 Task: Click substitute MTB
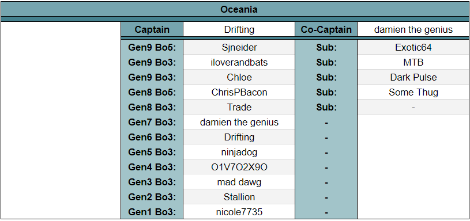[x=413, y=62]
